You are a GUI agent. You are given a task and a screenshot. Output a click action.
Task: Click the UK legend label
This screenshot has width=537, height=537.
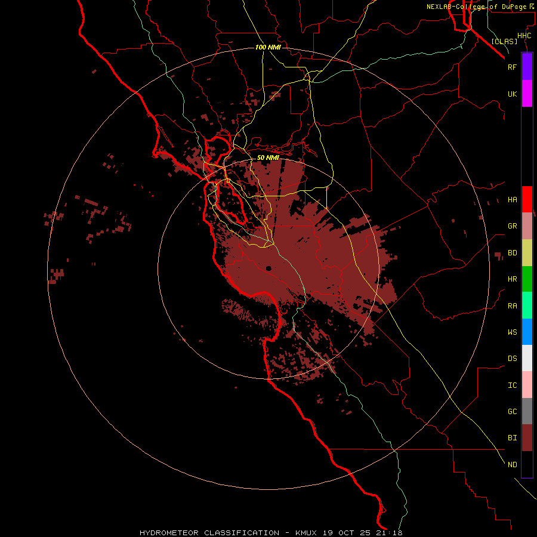tap(512, 94)
